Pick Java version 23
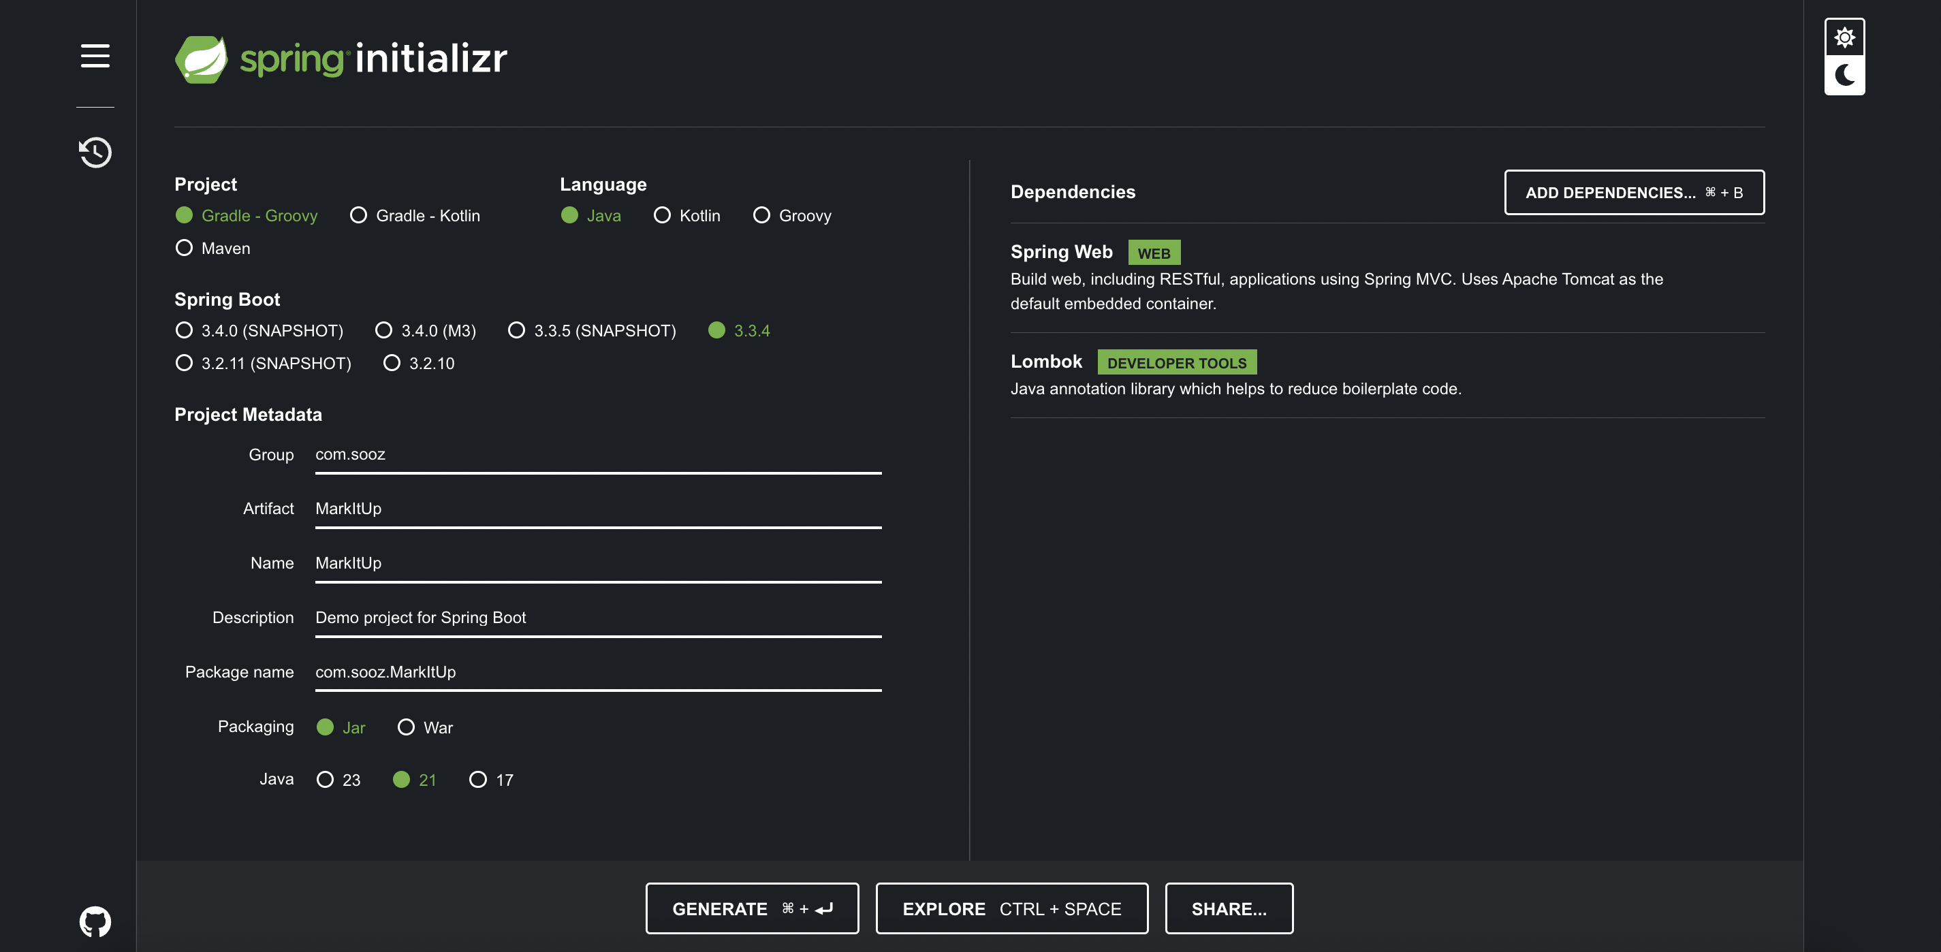 338,780
